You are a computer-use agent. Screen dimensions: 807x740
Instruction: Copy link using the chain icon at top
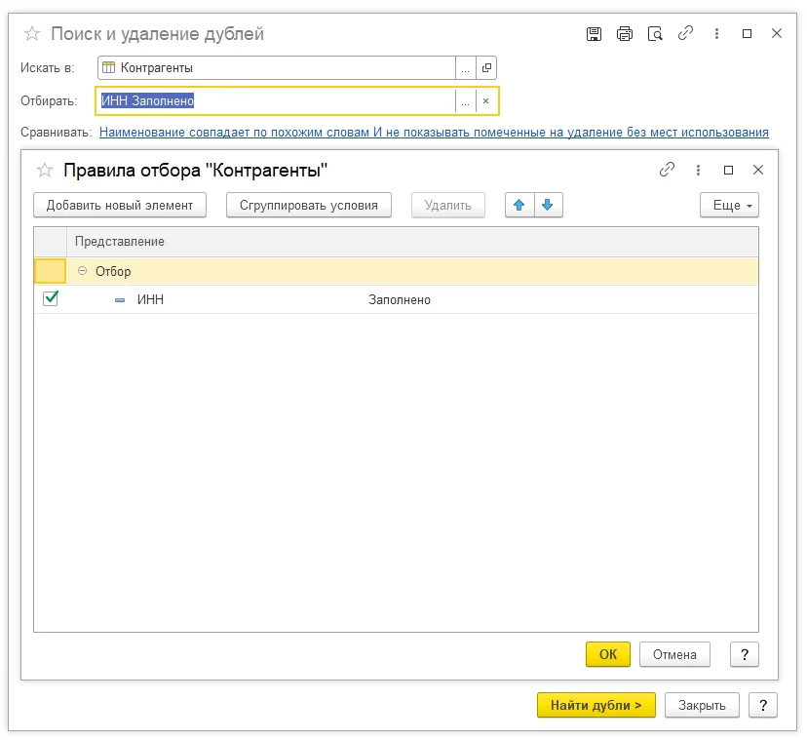(685, 33)
